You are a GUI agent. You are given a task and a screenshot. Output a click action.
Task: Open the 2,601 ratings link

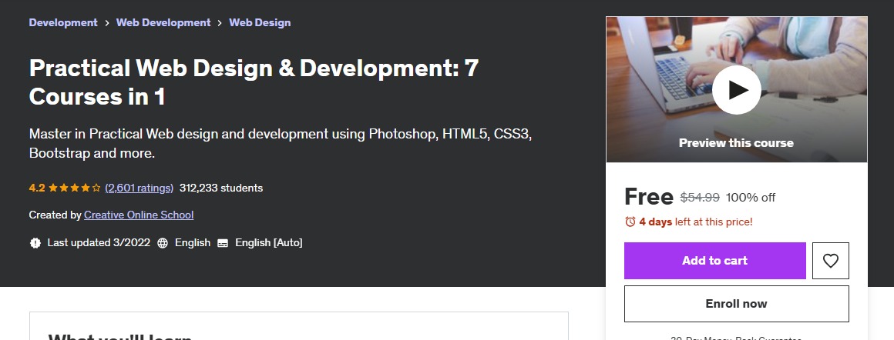139,188
